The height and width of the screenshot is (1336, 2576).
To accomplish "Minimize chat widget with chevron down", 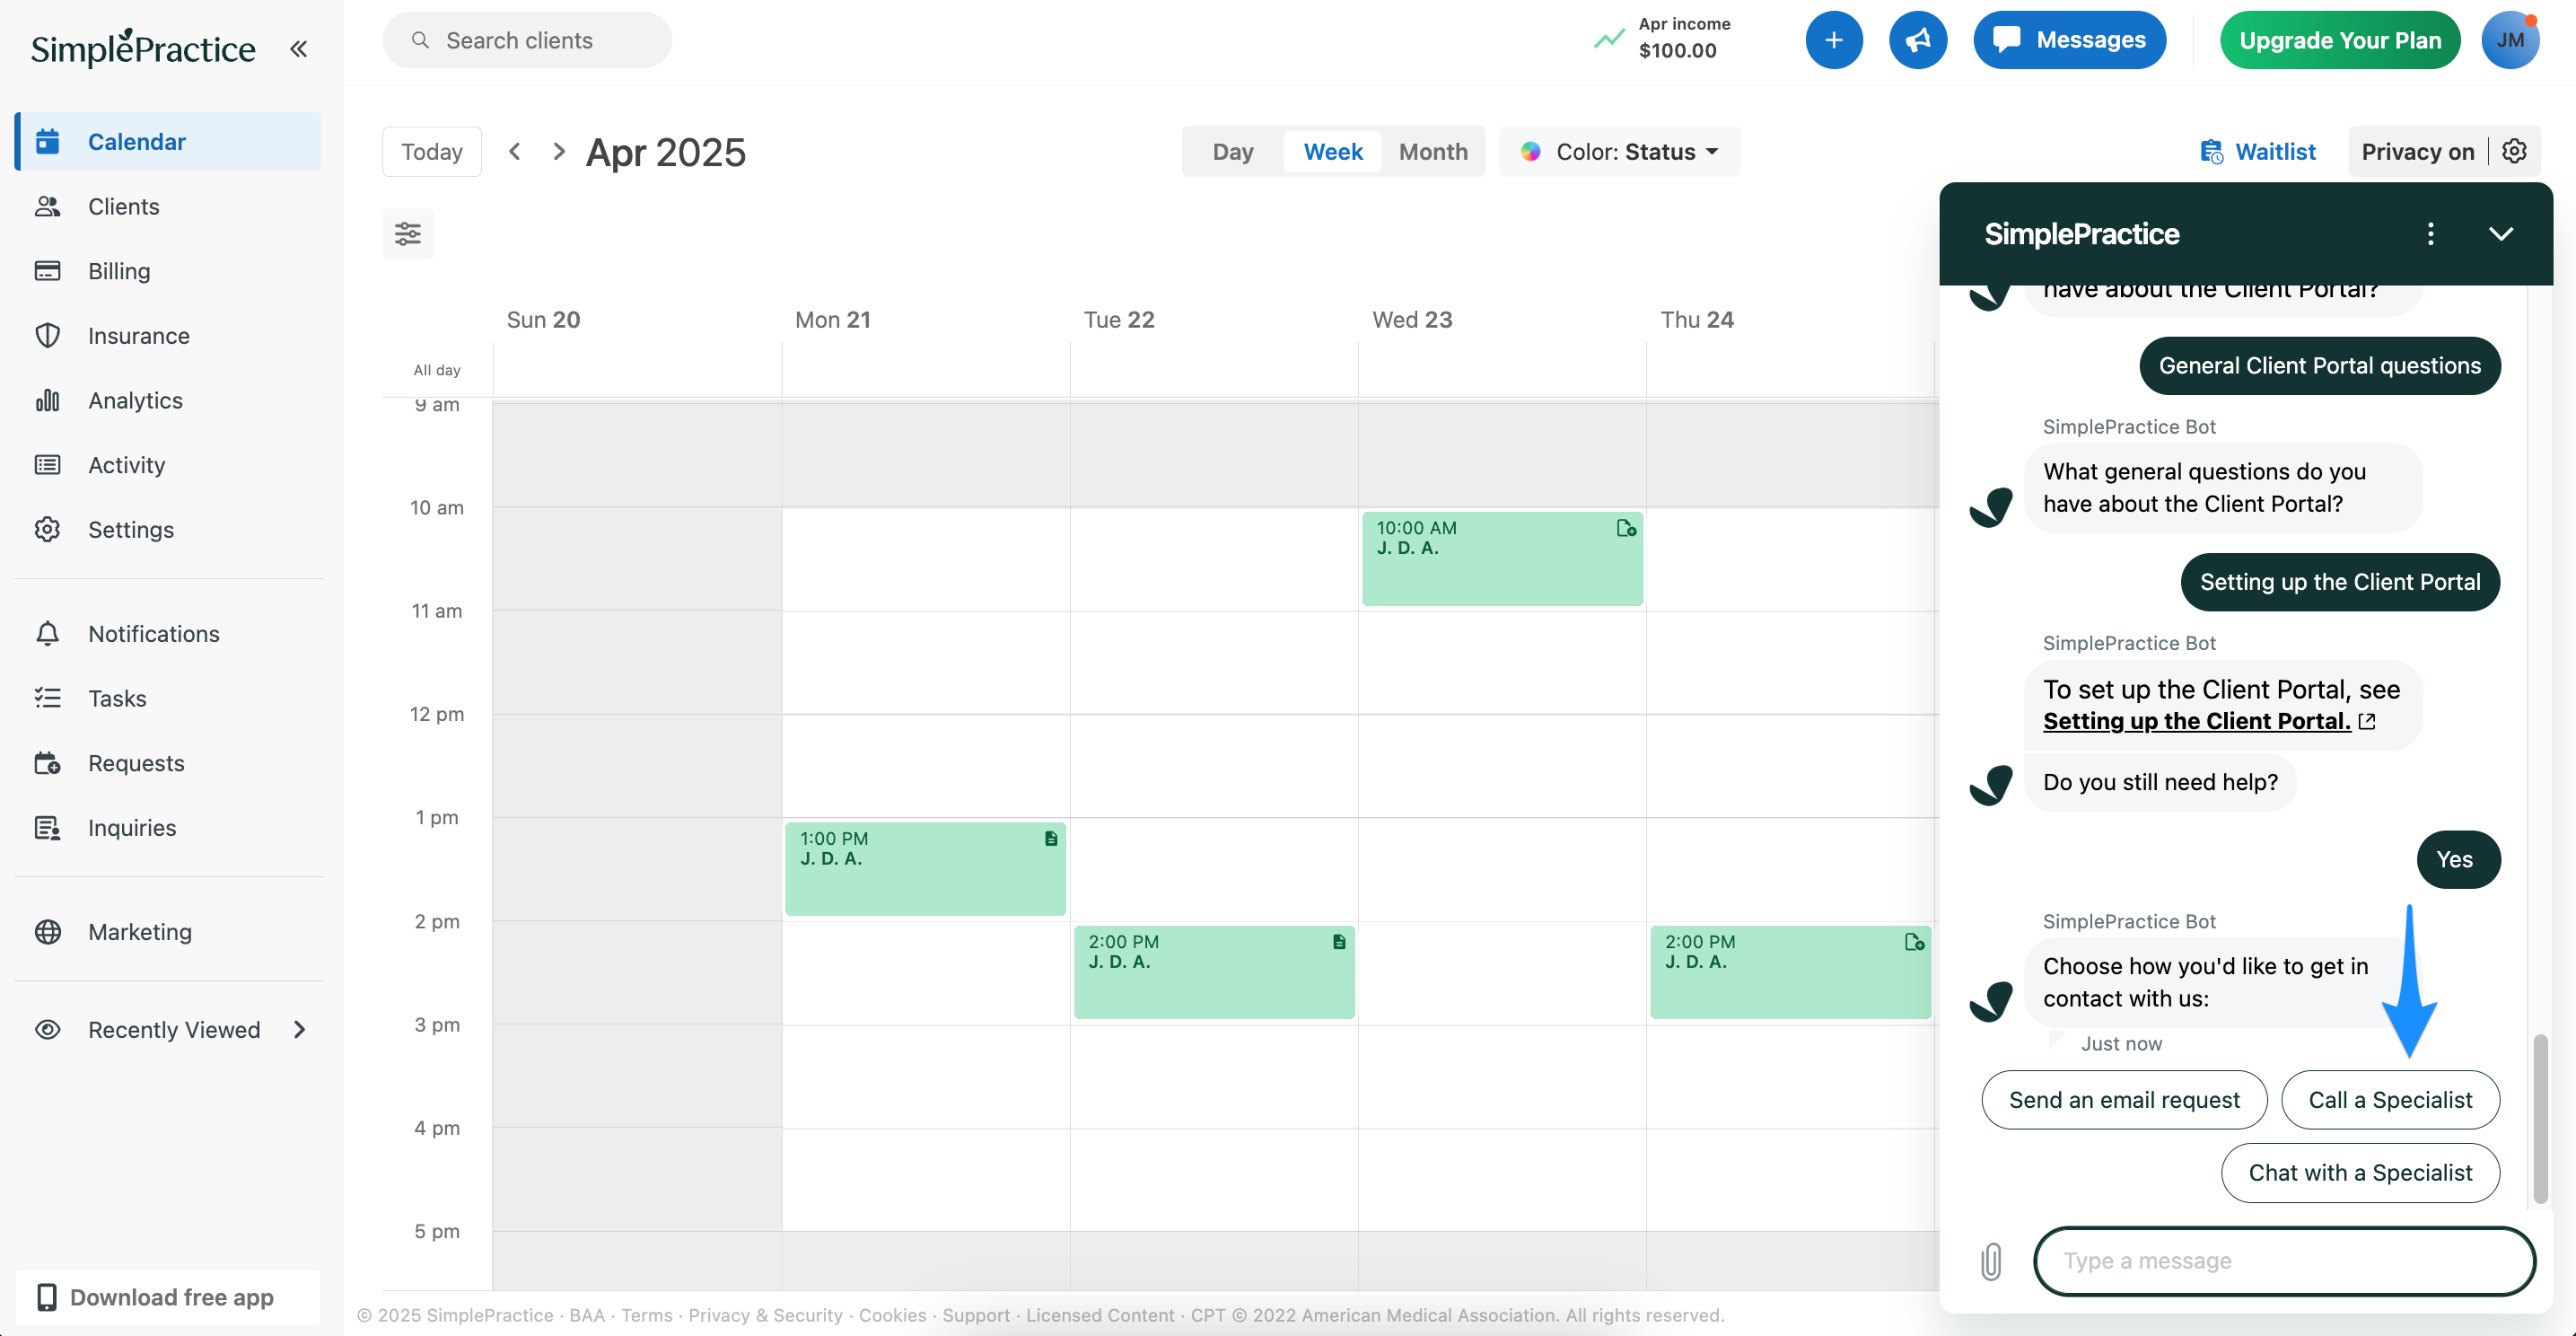I will [x=2500, y=233].
